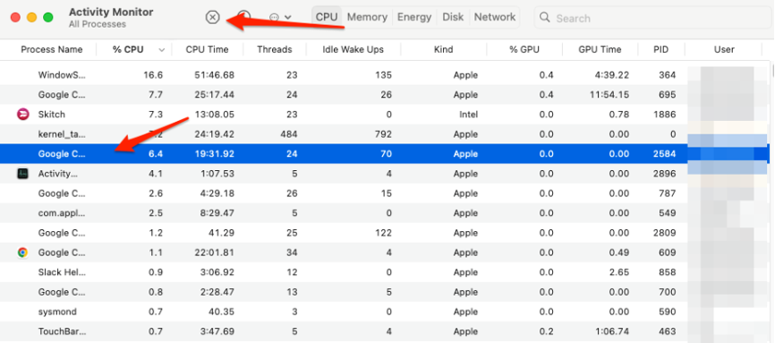Image resolution: width=775 pixels, height=343 pixels.
Task: Select the WindowServer process row
Action: (385, 75)
